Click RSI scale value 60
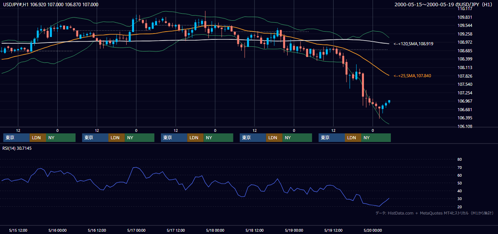The image size is (498, 234). point(459,175)
